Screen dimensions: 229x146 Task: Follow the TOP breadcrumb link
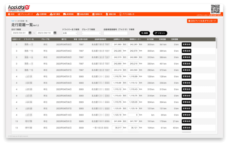click(13, 21)
